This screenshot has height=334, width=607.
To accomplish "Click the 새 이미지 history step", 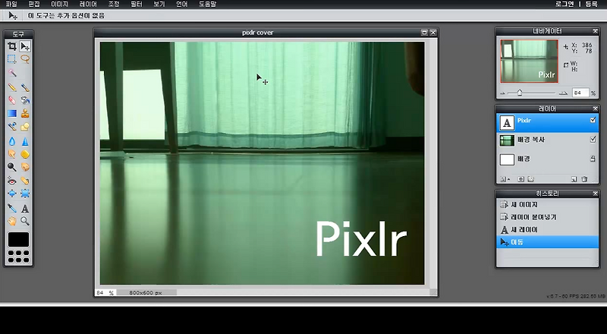I will 547,205.
